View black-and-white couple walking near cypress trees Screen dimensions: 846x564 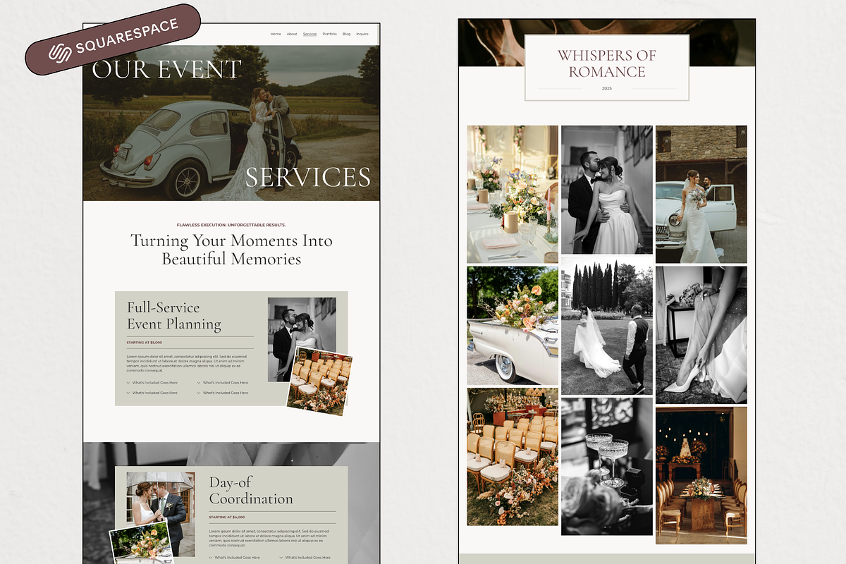point(607,326)
